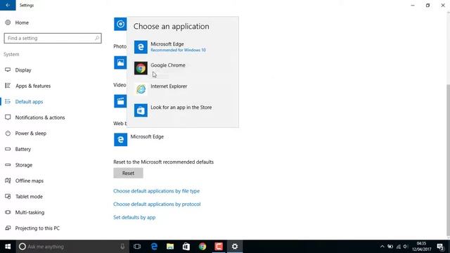
Task: Show hidden system tray icons
Action: click(382, 247)
